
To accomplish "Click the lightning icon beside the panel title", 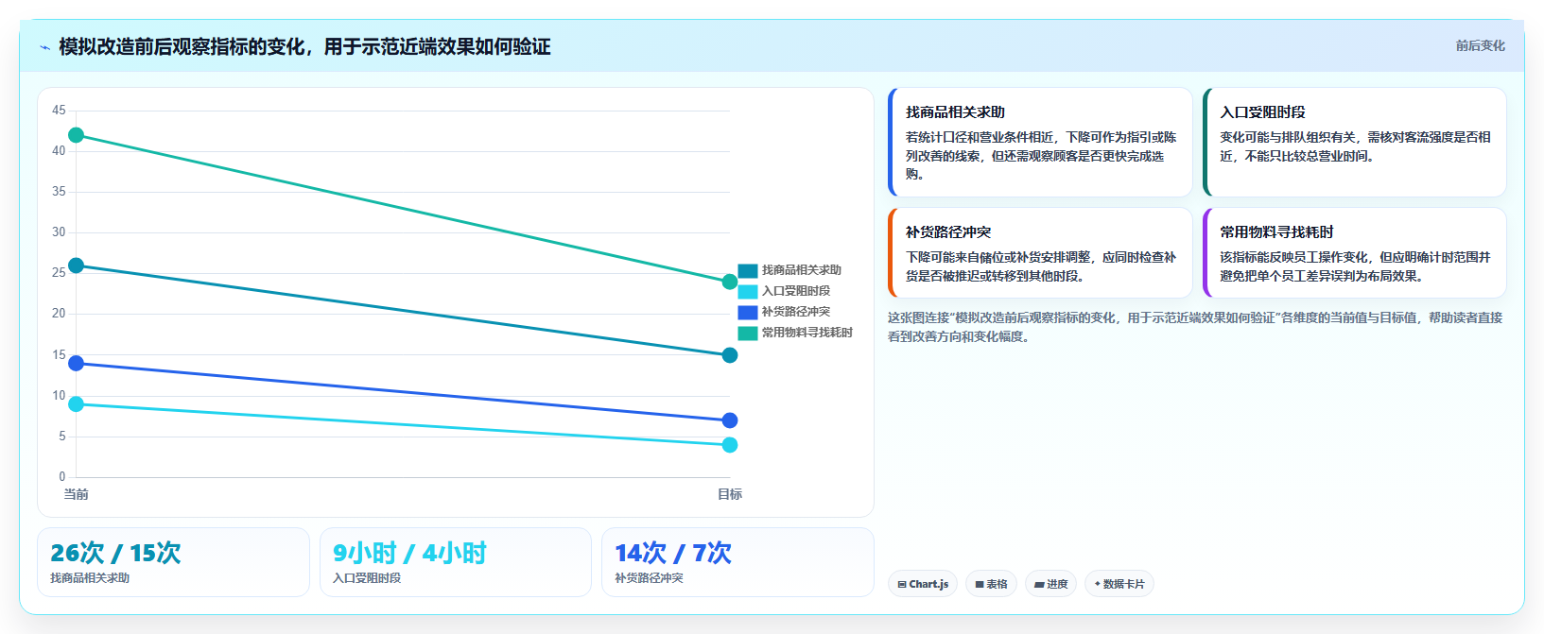I will (44, 47).
